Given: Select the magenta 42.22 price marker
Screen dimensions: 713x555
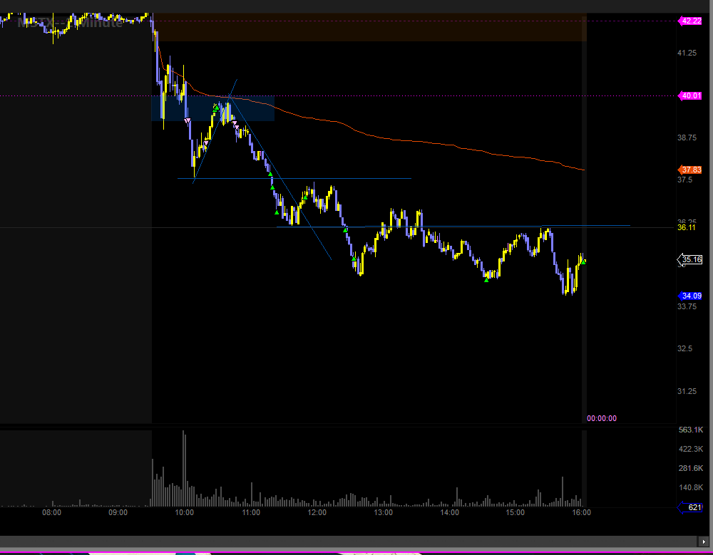Looking at the screenshot, I should (x=690, y=21).
